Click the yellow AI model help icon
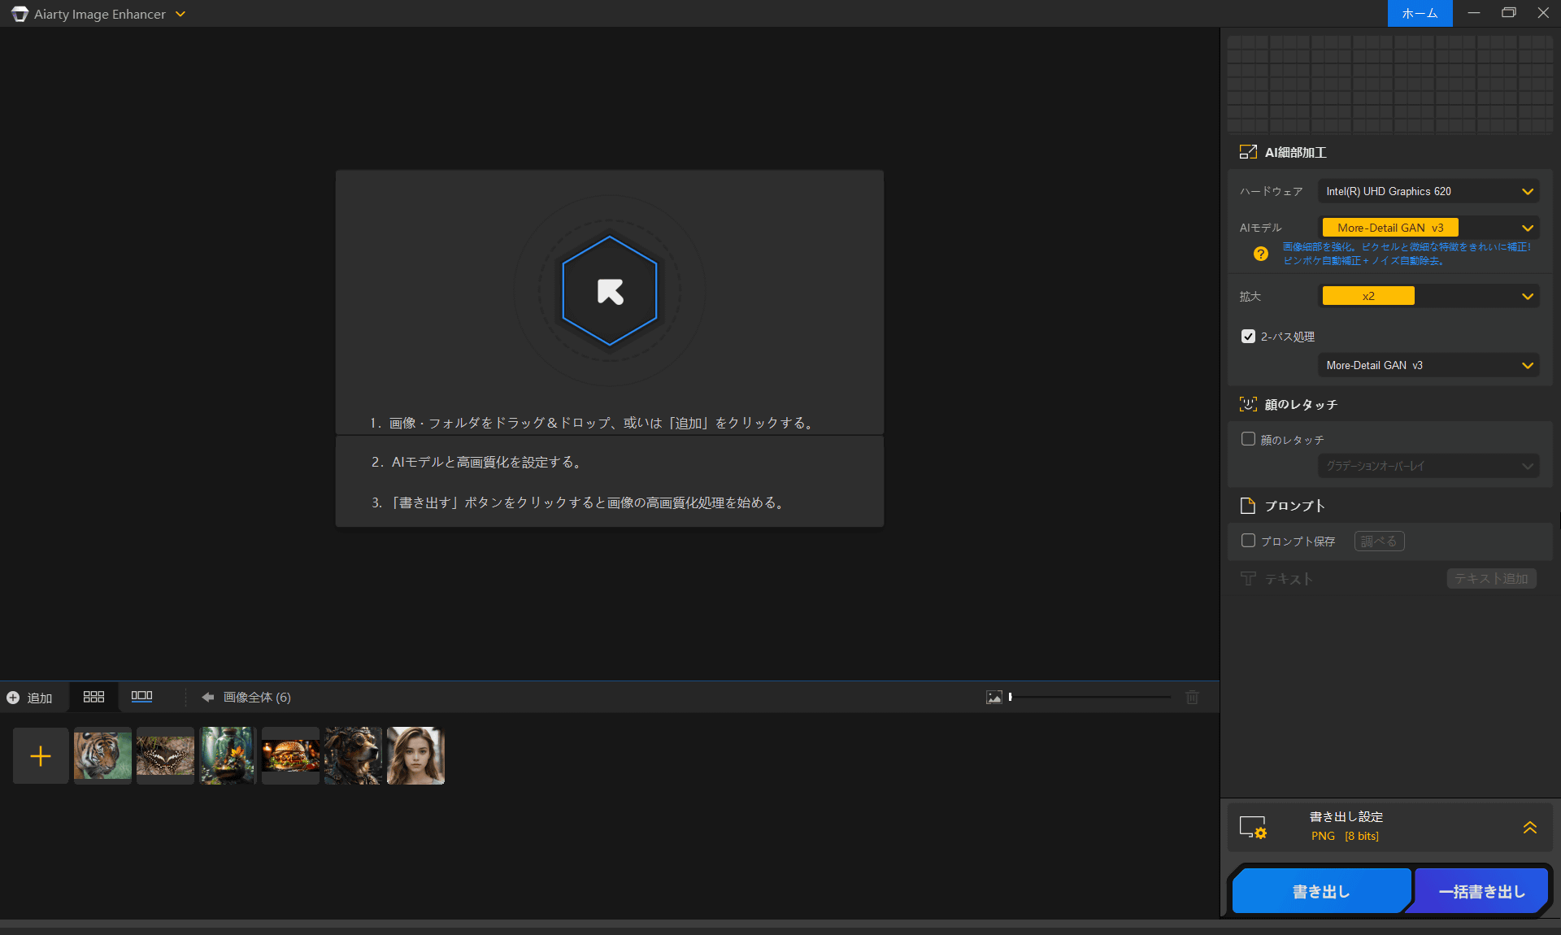1561x935 pixels. (x=1260, y=254)
